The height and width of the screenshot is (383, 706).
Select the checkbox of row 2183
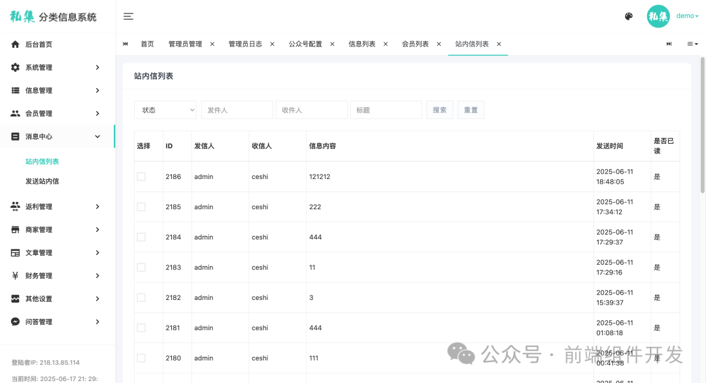[x=140, y=267]
